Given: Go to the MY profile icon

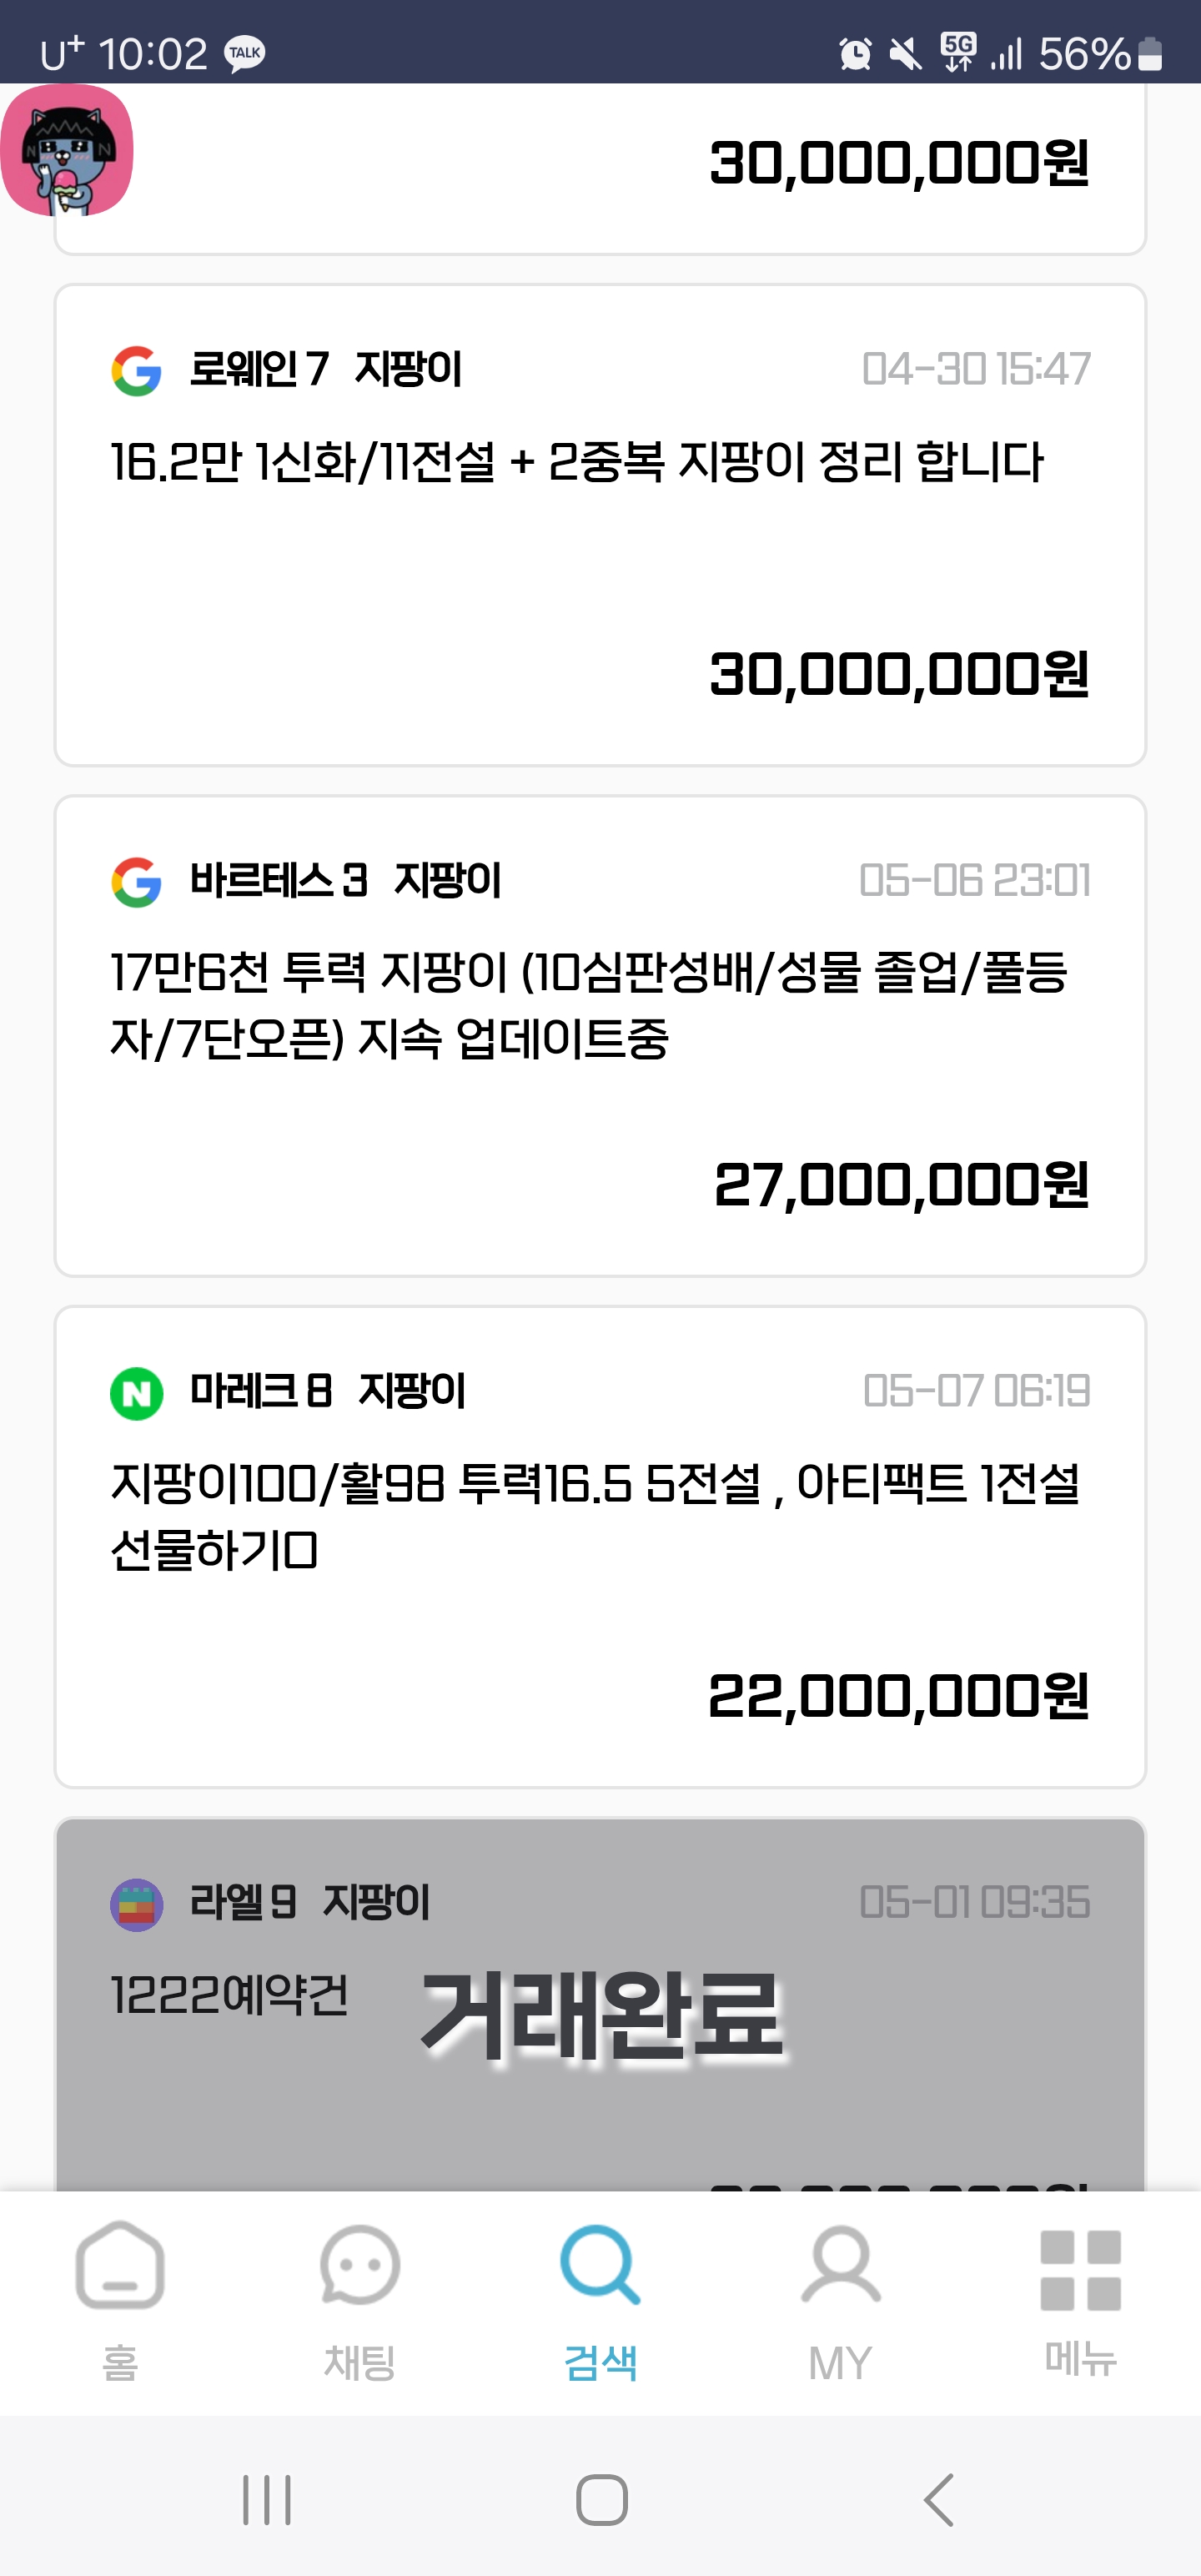Looking at the screenshot, I should click(x=841, y=2264).
